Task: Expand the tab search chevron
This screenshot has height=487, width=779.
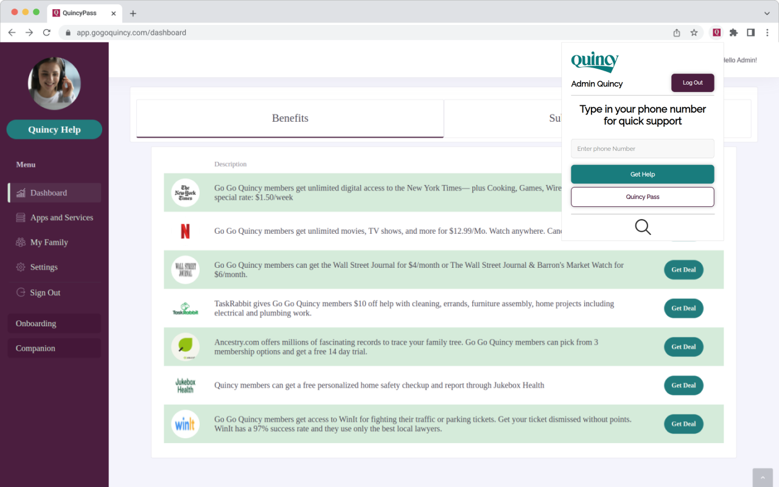Action: coord(767,13)
